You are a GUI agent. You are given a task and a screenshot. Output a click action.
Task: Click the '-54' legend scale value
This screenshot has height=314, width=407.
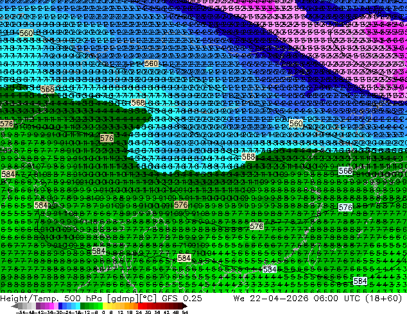[x=21, y=313]
